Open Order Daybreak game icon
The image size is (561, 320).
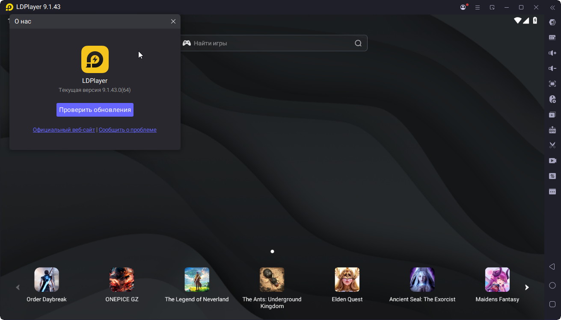click(x=47, y=280)
